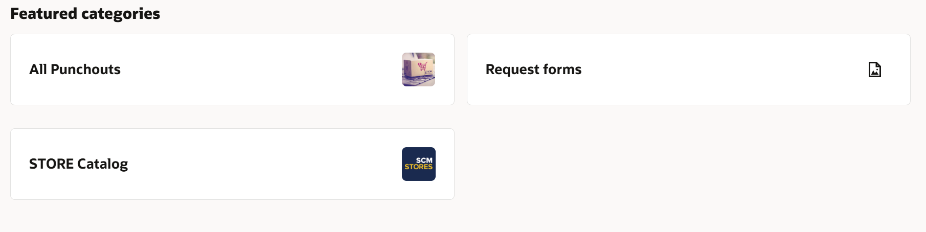Image resolution: width=926 pixels, height=232 pixels.
Task: Click the yellow STORES text in the logo
Action: click(418, 167)
